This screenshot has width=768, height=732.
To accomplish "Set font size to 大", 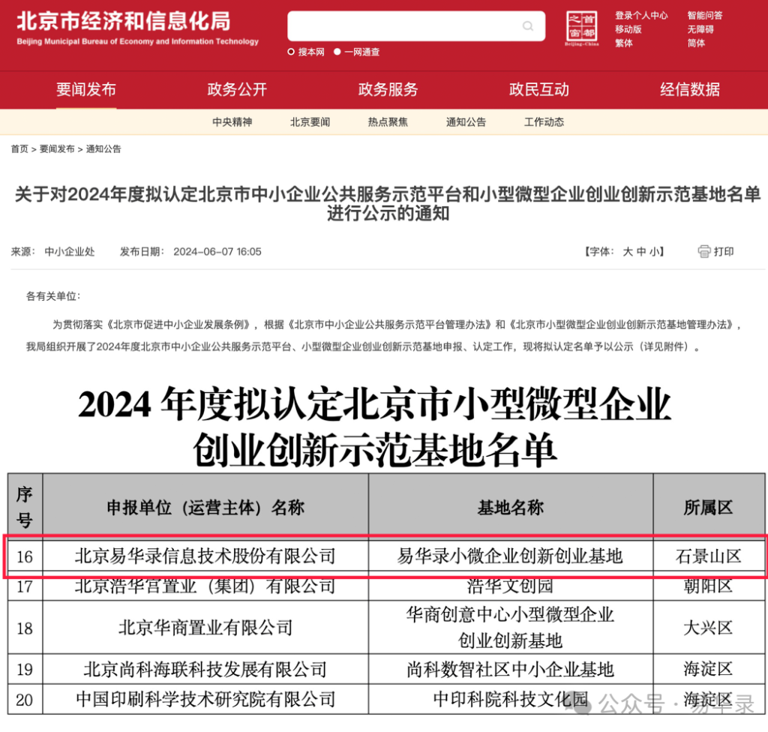I will 628,252.
